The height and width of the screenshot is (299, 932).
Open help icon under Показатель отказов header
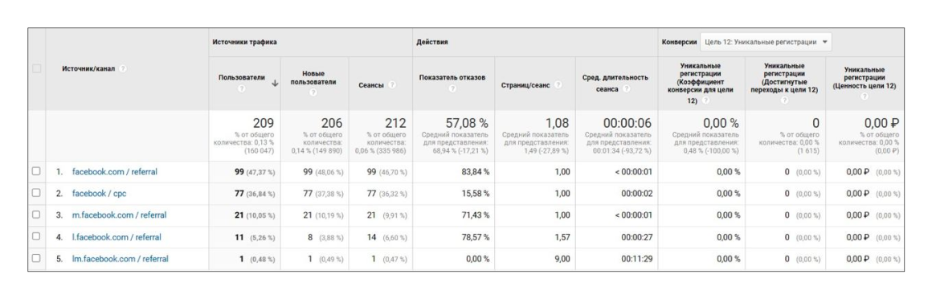(x=452, y=88)
